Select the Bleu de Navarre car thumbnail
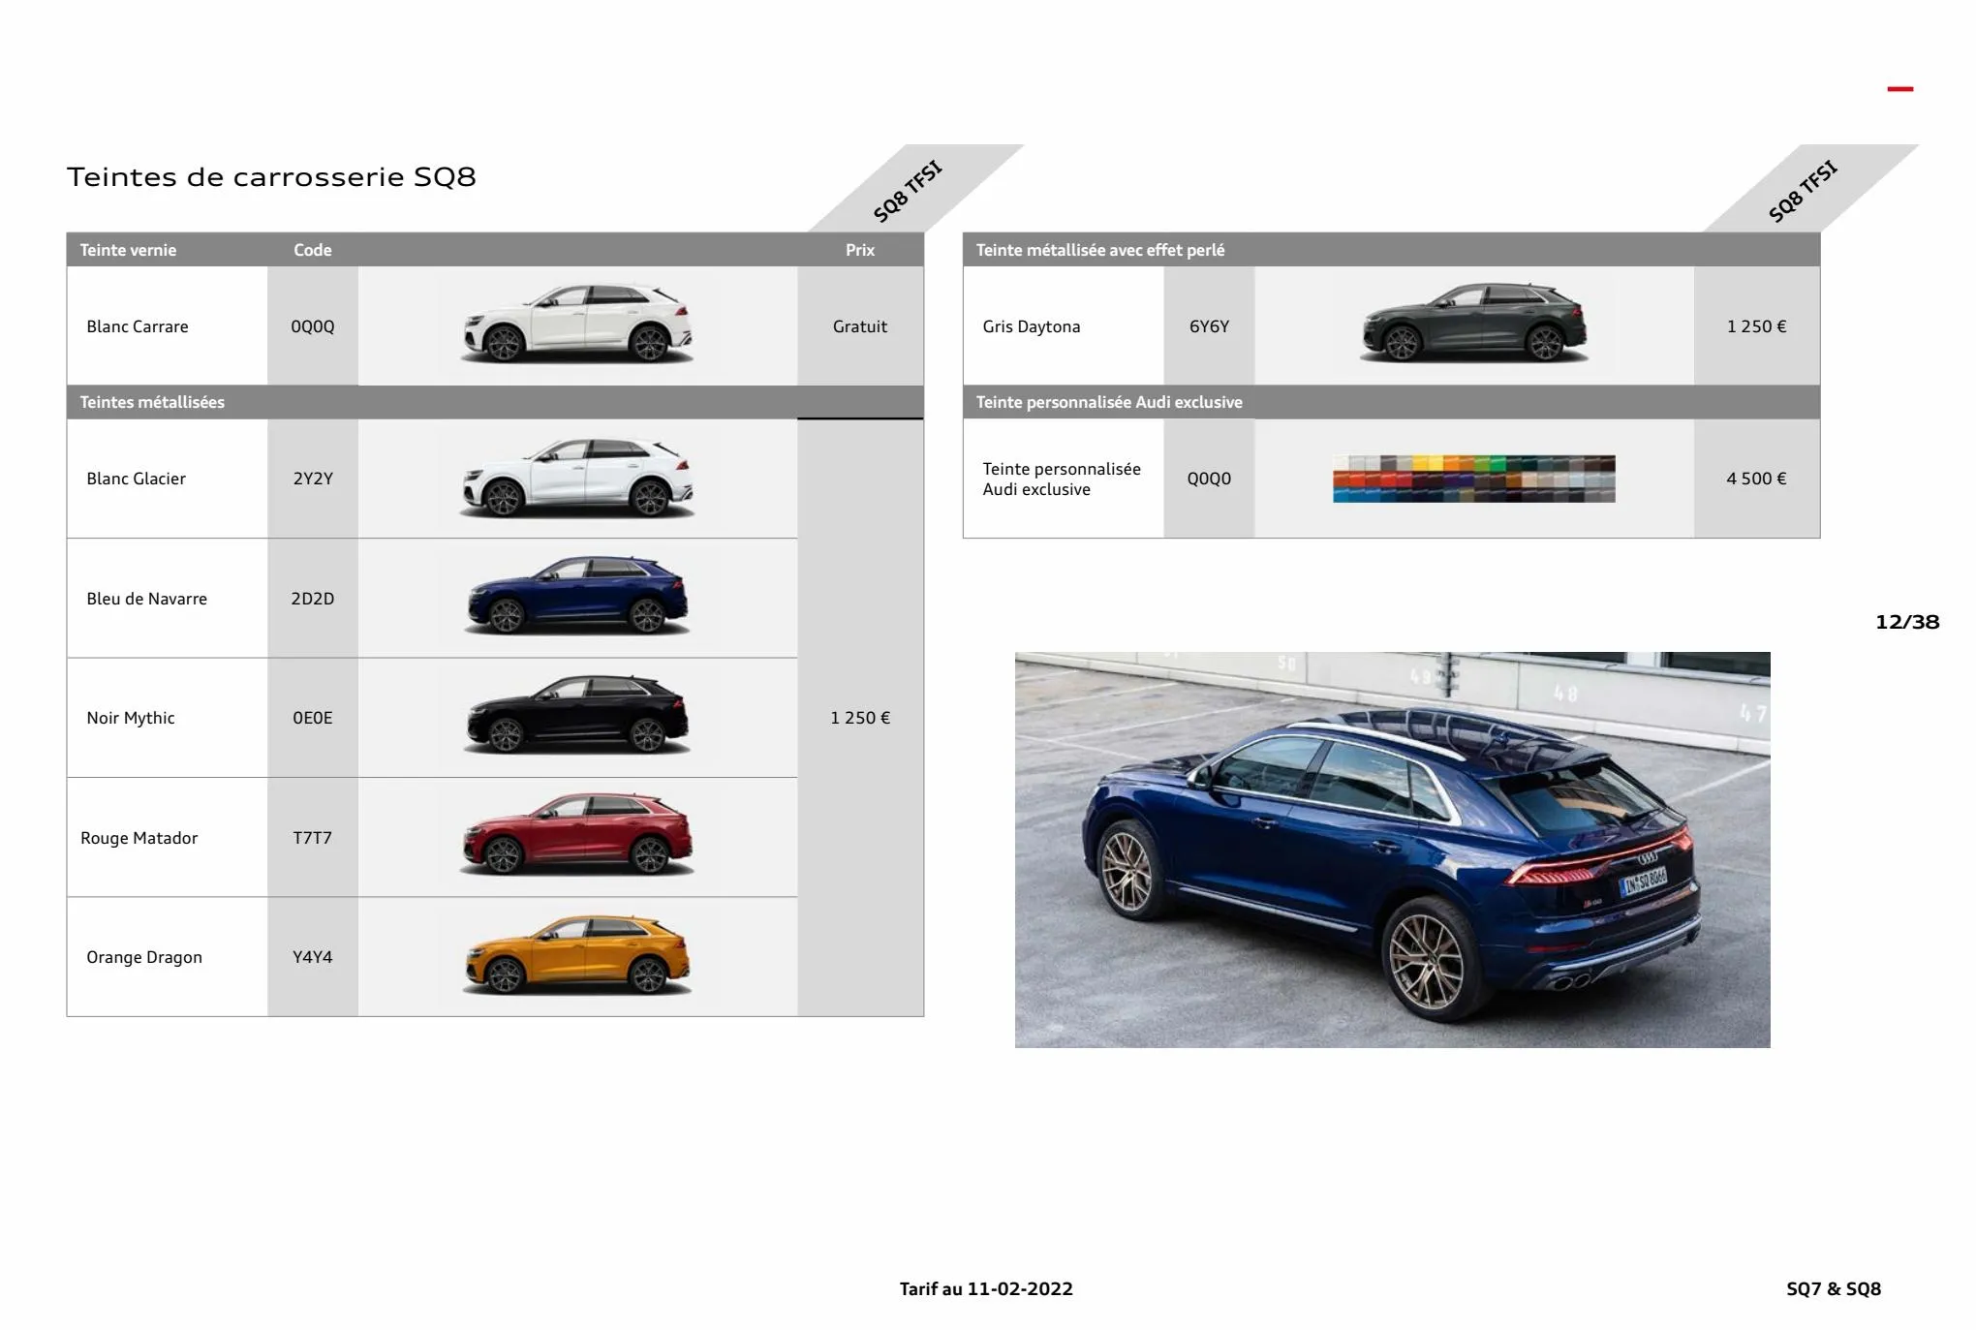 [577, 596]
